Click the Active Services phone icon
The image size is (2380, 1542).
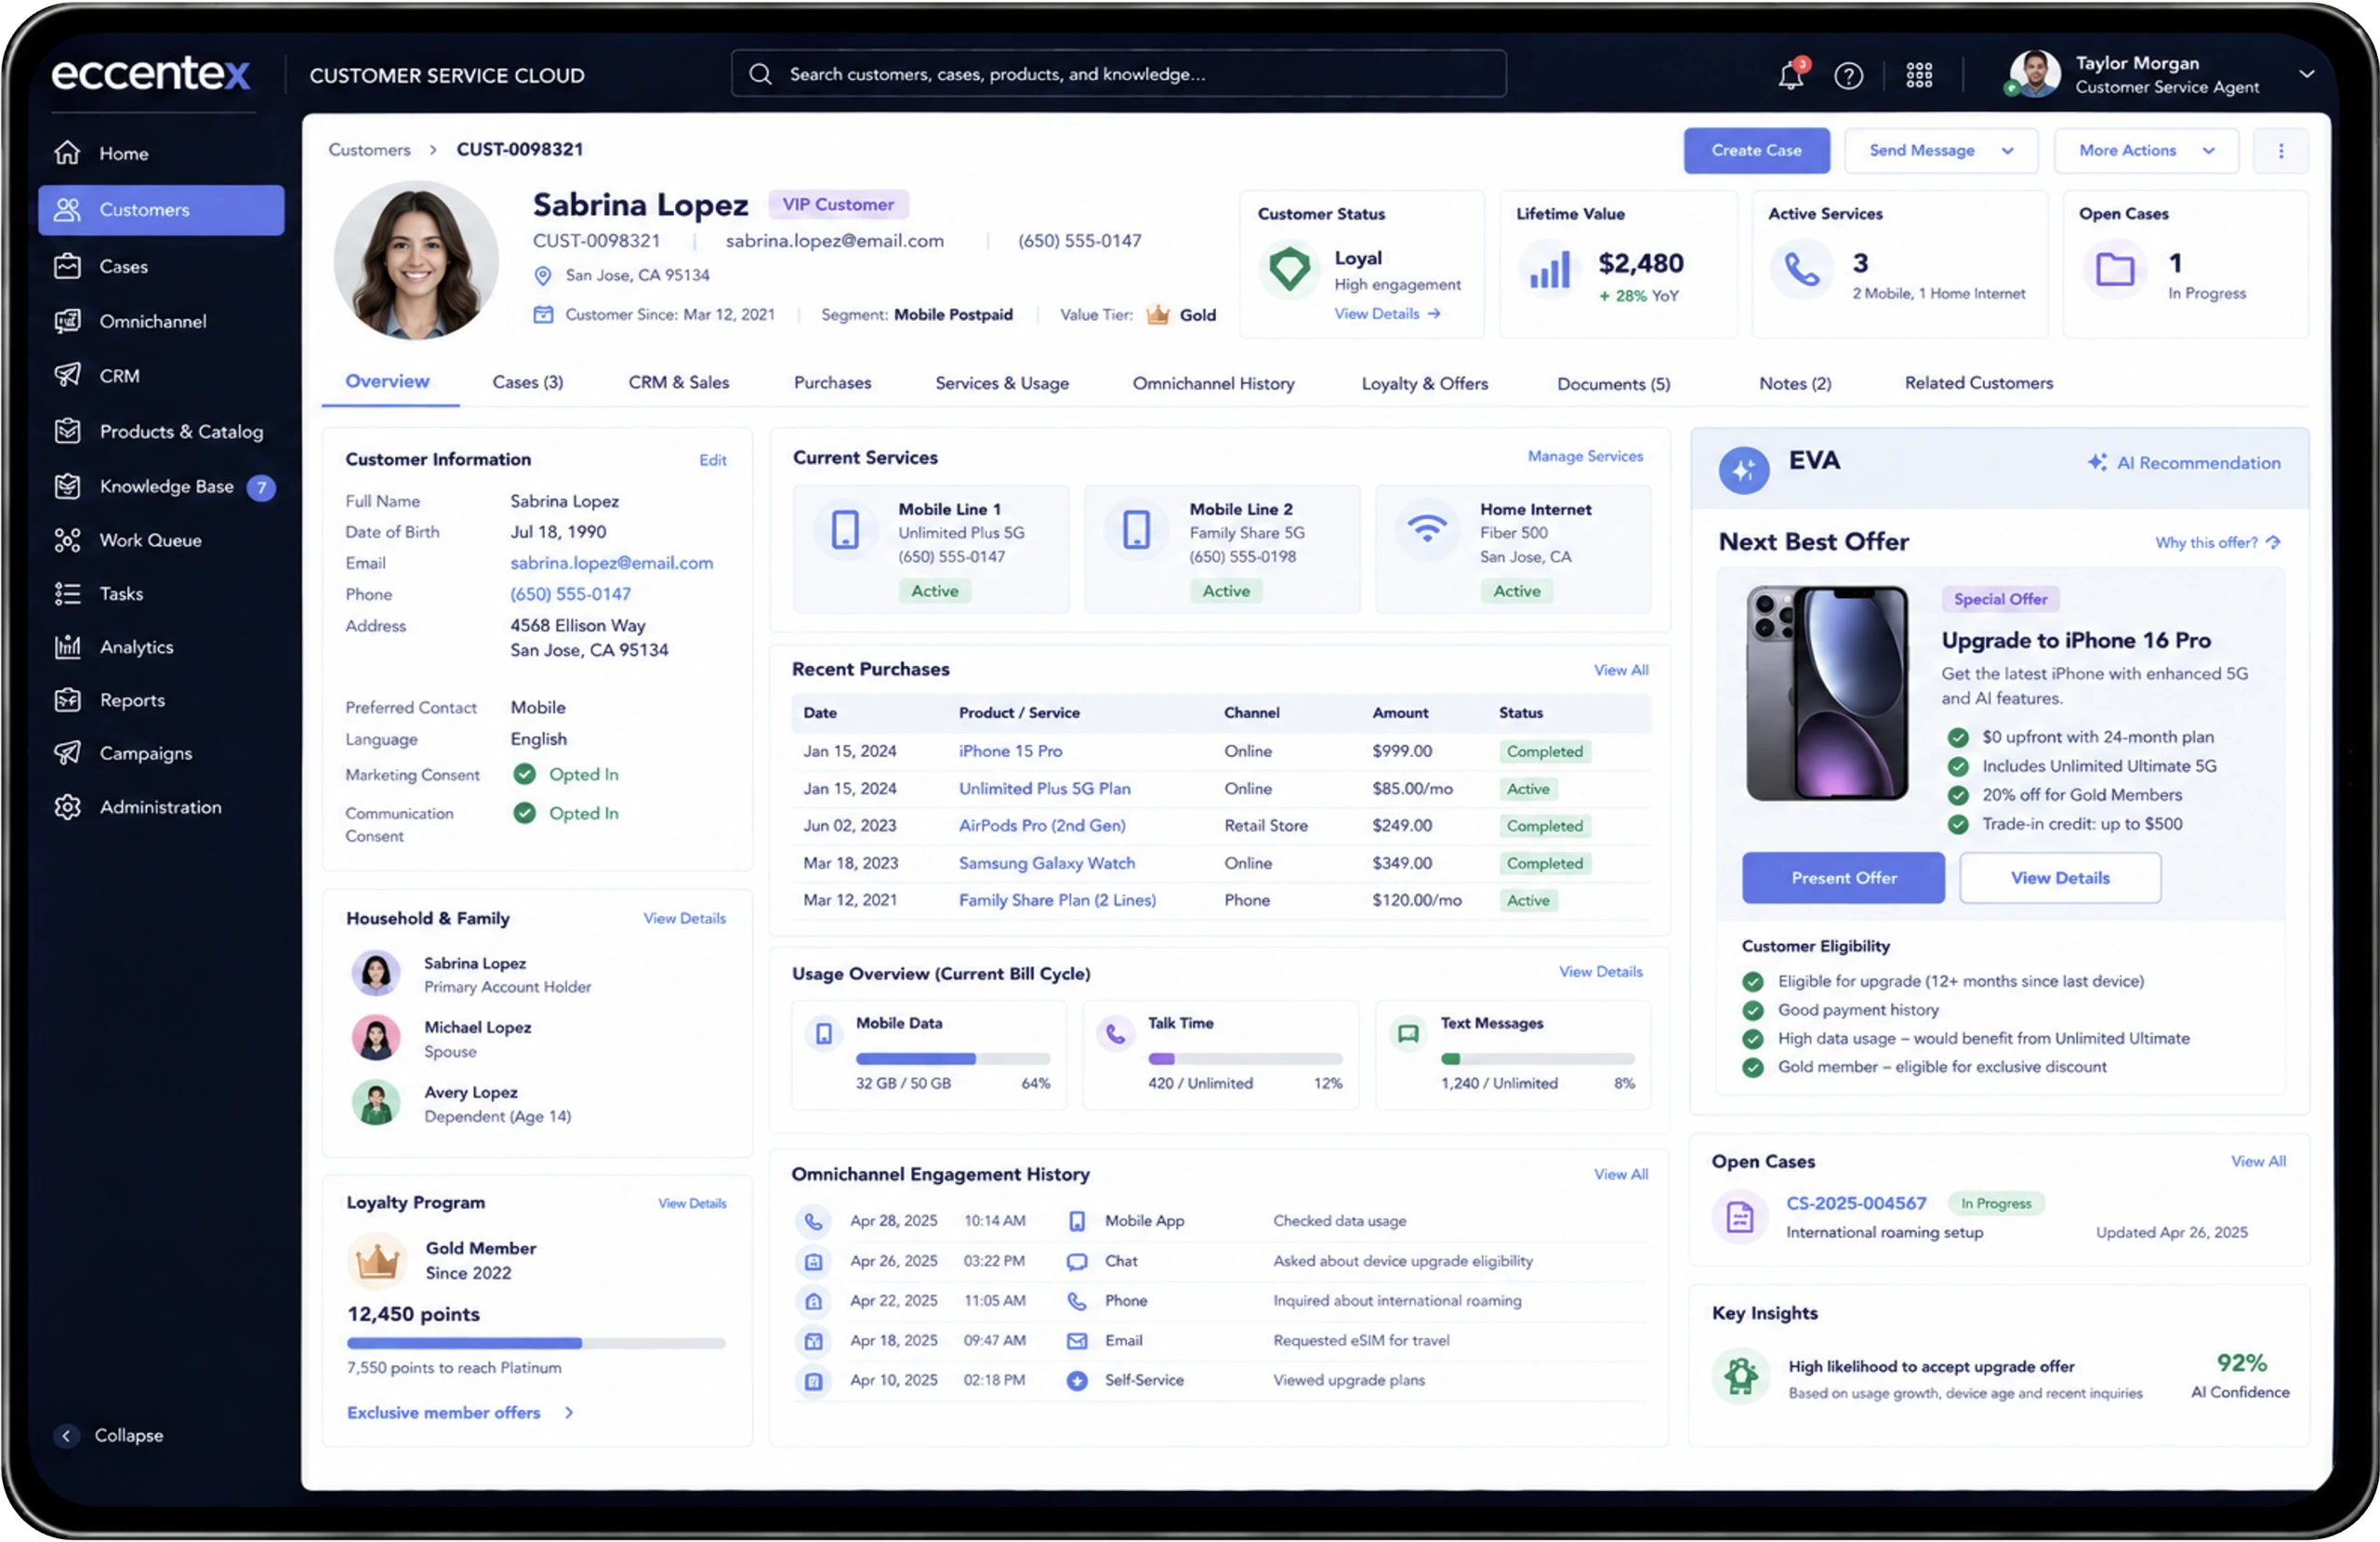1802,270
